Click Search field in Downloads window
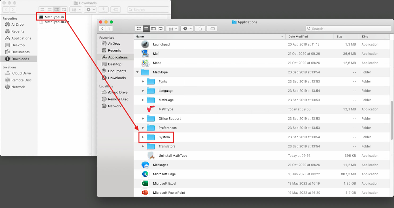This screenshot has height=208, width=394. pyautogui.click(x=148, y=10)
